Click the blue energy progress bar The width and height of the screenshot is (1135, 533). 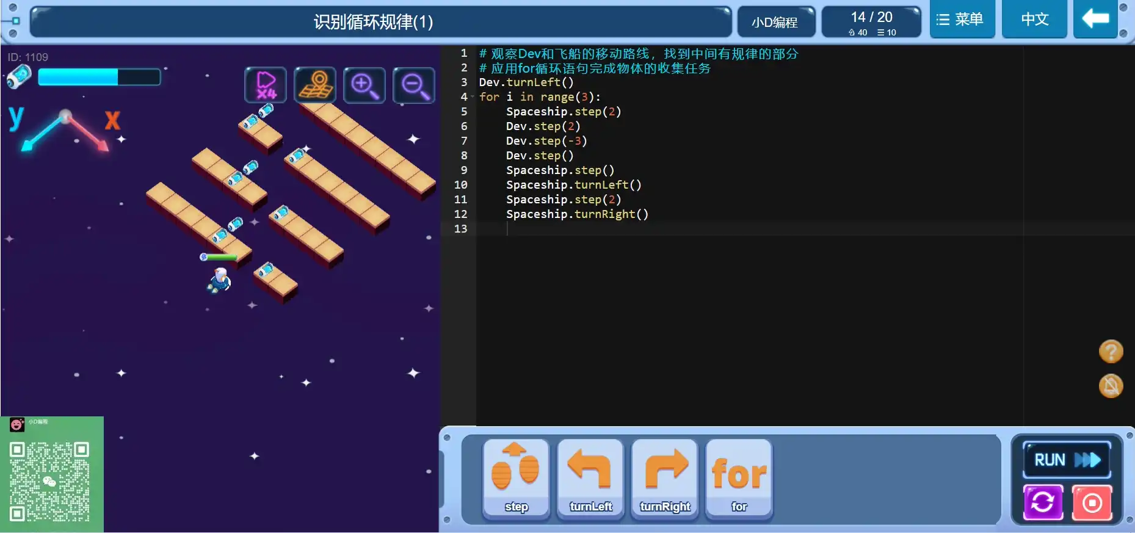99,77
